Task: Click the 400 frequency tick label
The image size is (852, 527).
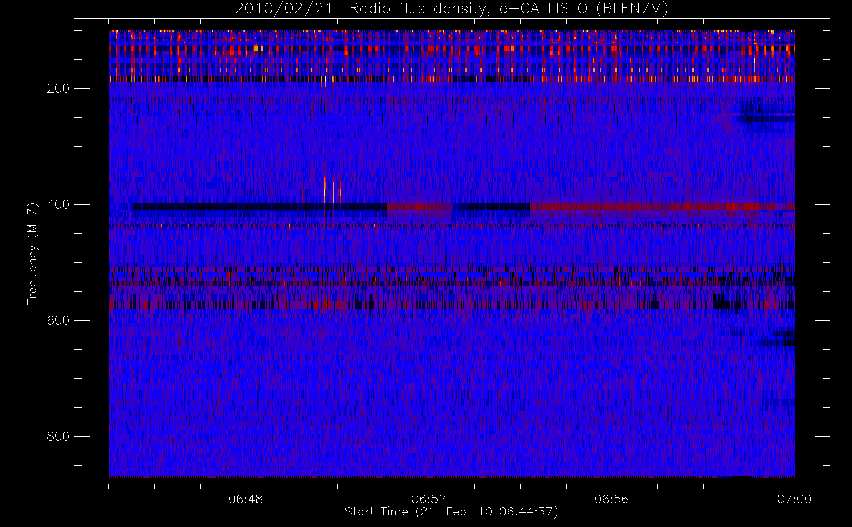Action: coord(58,204)
